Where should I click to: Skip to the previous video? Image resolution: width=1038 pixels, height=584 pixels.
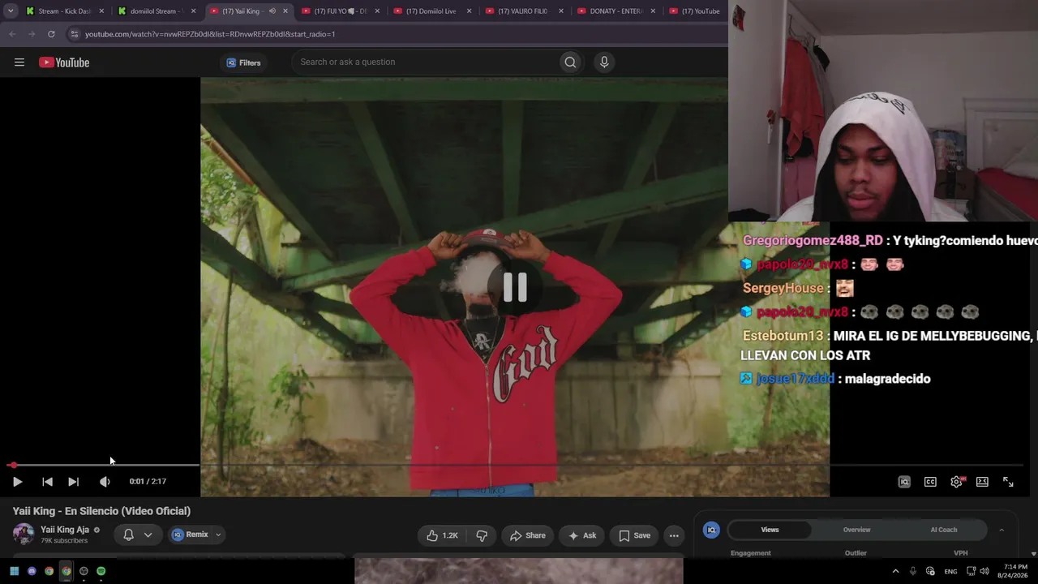click(47, 482)
